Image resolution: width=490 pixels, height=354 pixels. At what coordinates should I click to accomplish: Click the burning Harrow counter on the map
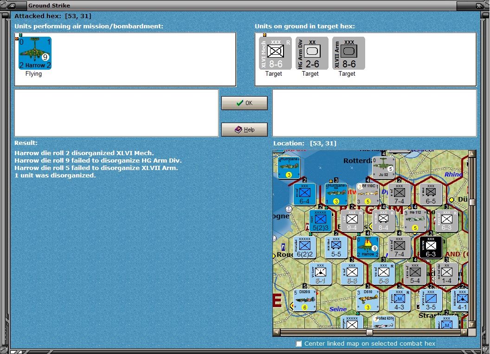(x=368, y=247)
